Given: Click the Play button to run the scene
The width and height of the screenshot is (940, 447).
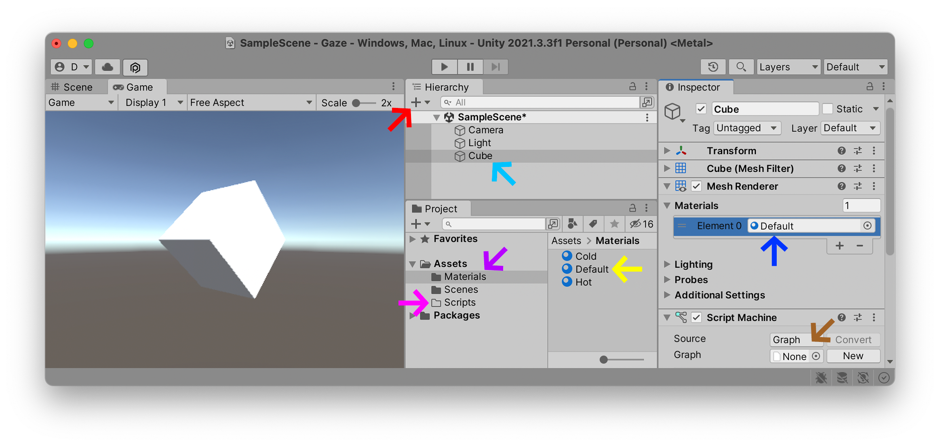Looking at the screenshot, I should pos(444,67).
